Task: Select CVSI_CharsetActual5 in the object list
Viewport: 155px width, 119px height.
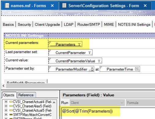Action: pos(32,110)
